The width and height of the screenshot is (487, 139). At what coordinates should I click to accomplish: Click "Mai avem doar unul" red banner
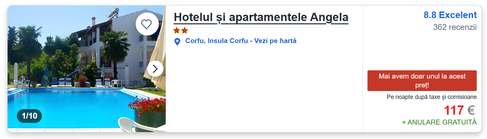coord(422,81)
